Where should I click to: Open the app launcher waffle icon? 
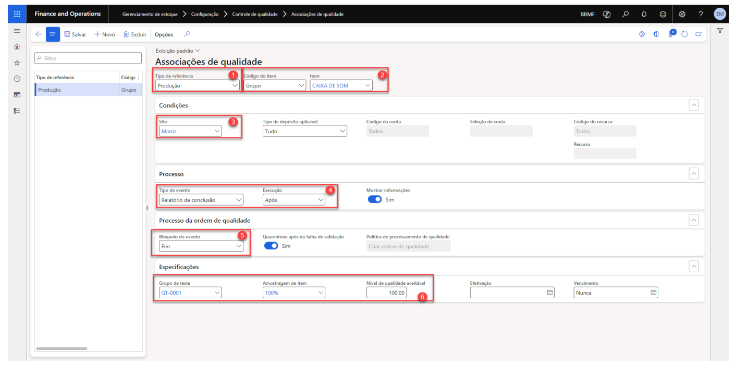point(17,14)
